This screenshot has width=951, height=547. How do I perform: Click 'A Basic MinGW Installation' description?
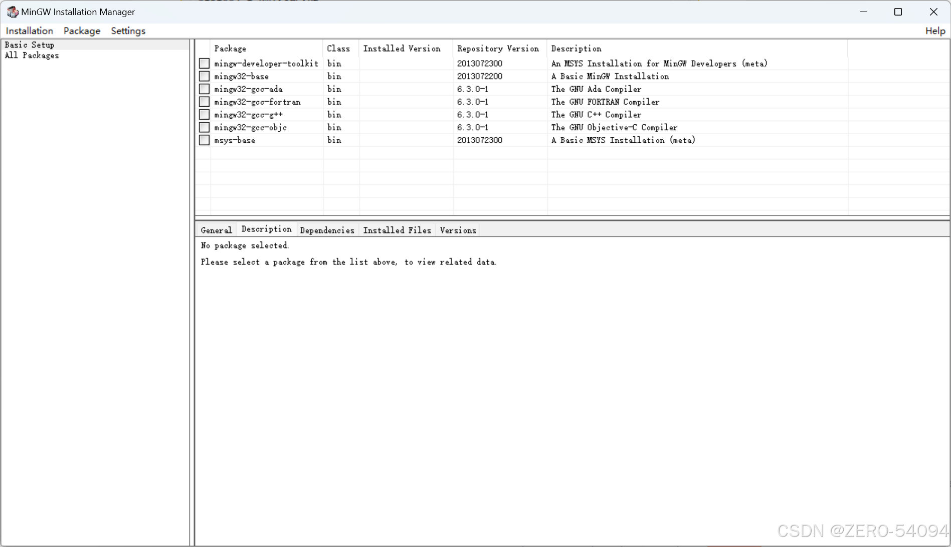tap(610, 76)
